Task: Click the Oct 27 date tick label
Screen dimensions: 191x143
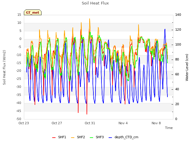Action: point(57,123)
